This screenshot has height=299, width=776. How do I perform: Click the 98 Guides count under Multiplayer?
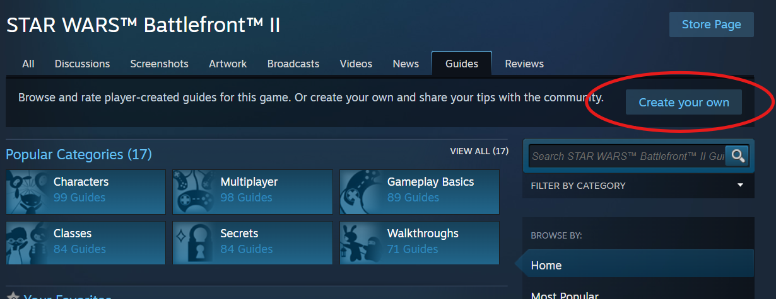(x=247, y=197)
